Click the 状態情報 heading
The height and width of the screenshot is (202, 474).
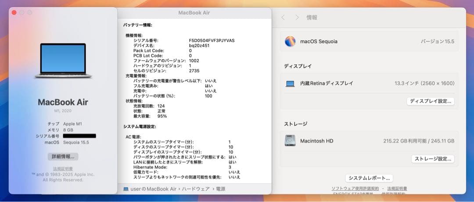[134, 101]
